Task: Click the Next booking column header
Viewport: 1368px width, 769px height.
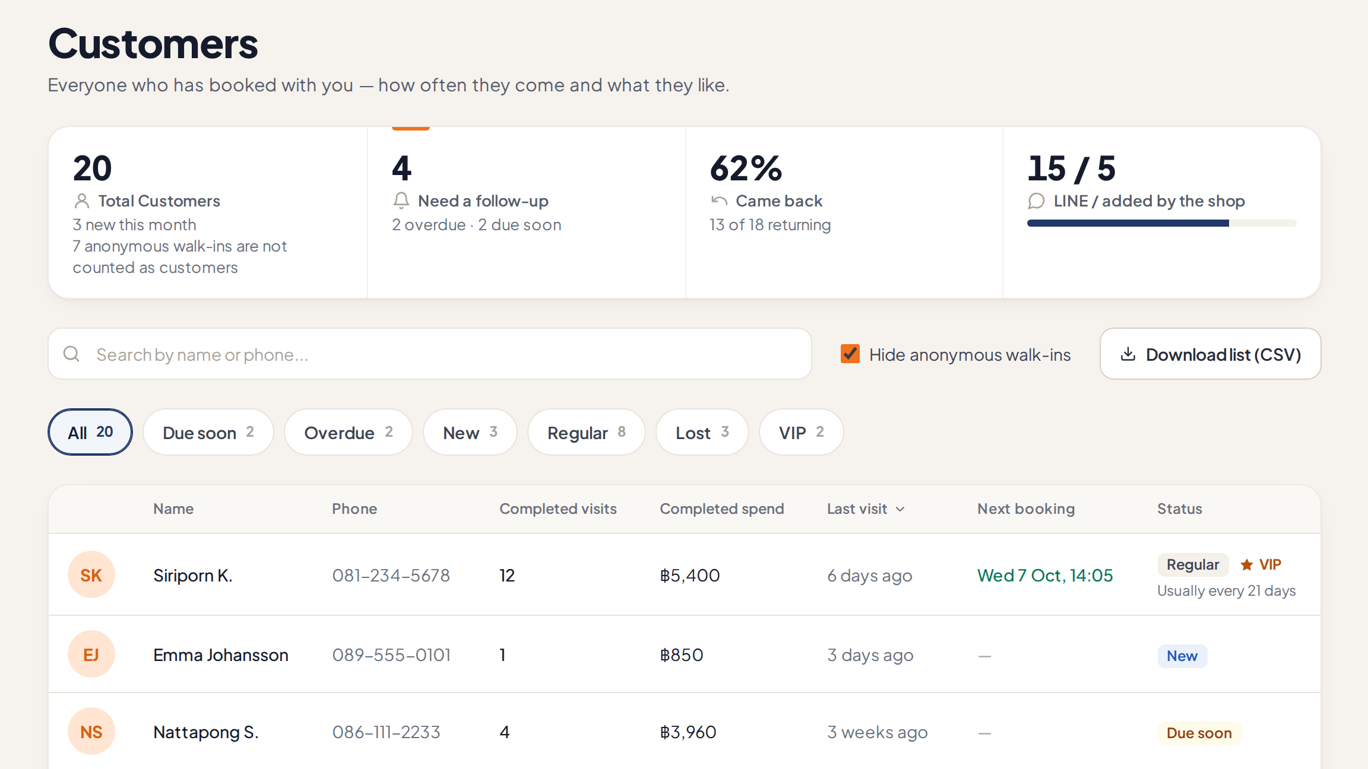Action: pyautogui.click(x=1026, y=509)
